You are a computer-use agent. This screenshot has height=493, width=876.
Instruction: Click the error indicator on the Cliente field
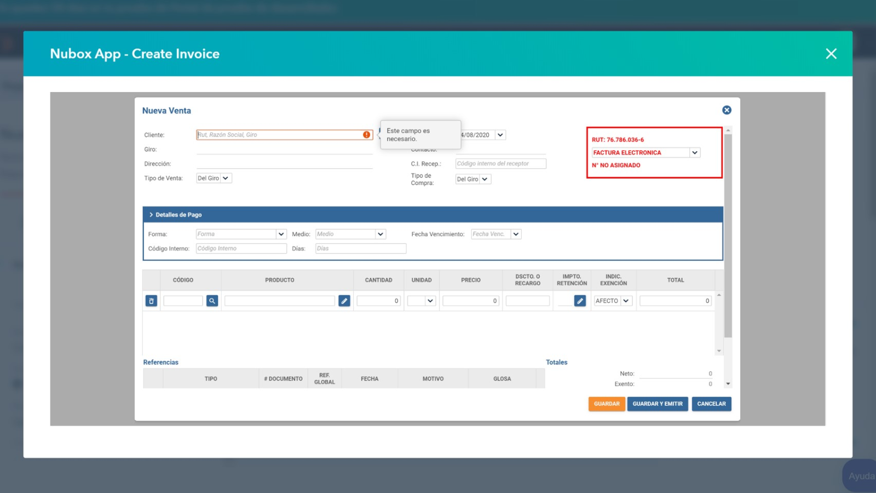pyautogui.click(x=366, y=134)
